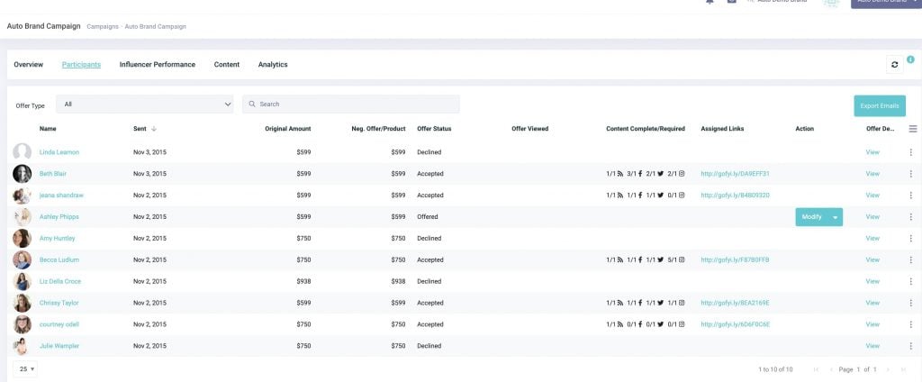The image size is (922, 382).
Task: Click the sort arrow beside Sent header
Action: click(154, 128)
